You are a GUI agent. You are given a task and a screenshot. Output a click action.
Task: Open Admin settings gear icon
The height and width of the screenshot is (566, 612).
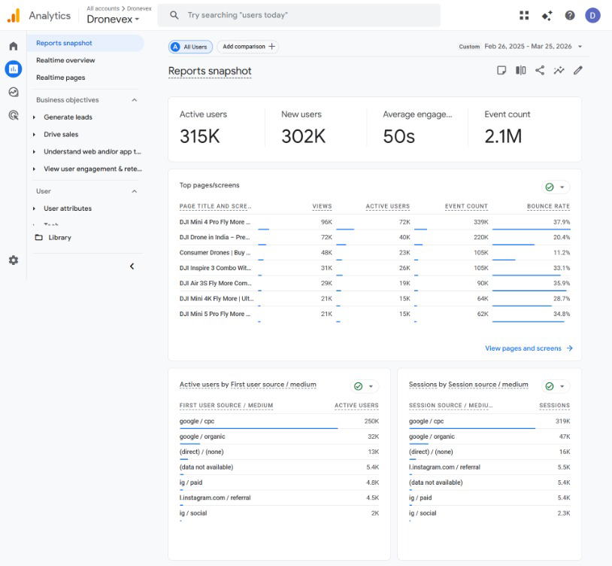pos(14,260)
